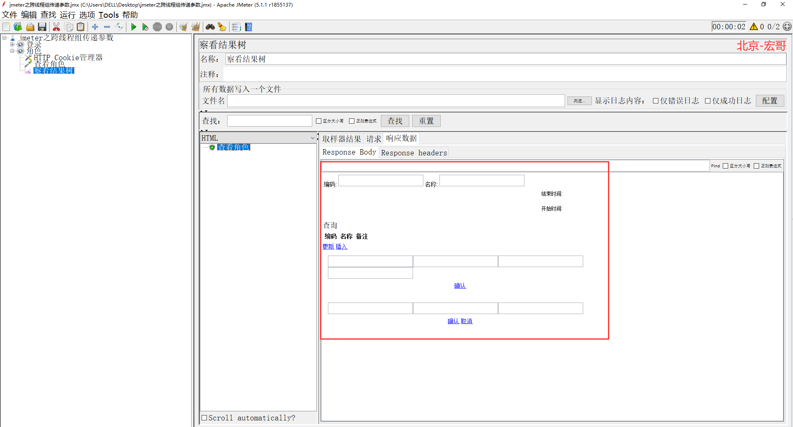The height and width of the screenshot is (427, 793).
Task: Click the Collapse all minus icon
Action: (107, 27)
